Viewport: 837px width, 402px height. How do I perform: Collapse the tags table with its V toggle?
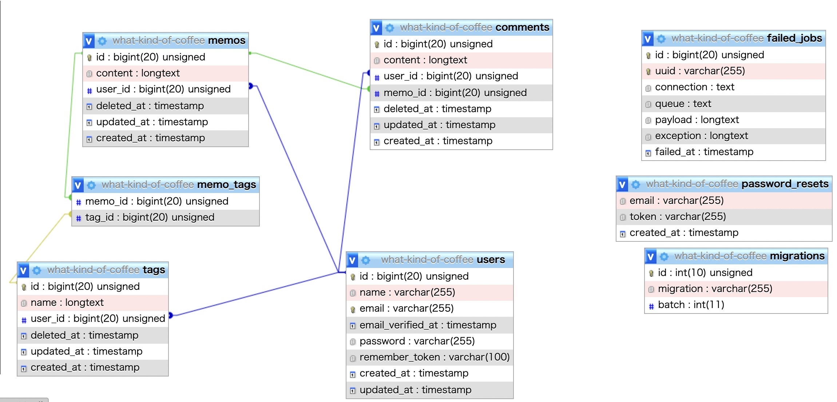tap(23, 270)
